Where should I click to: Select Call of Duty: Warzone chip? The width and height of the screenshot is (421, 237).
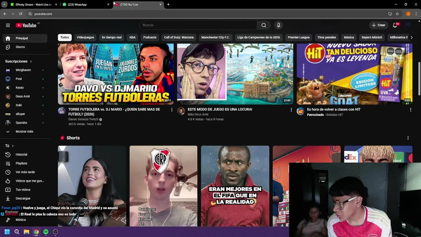click(x=179, y=38)
